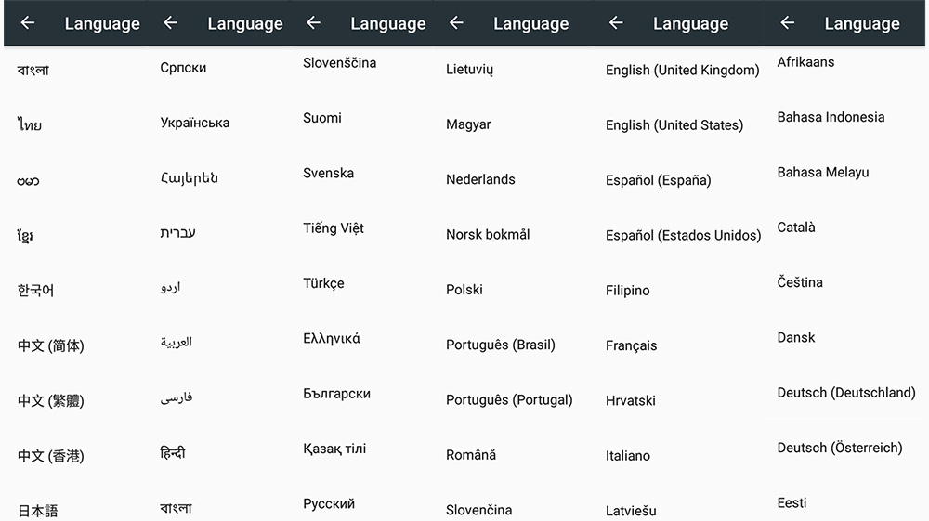The width and height of the screenshot is (929, 521).
Task: Choose Türkçe from the list
Action: 323,283
